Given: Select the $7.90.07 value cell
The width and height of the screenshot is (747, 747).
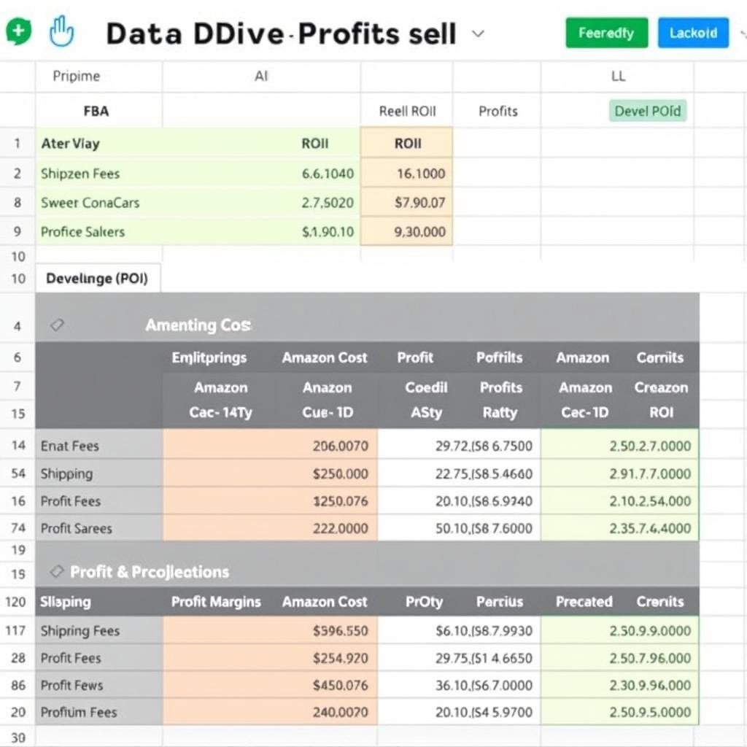Looking at the screenshot, I should coord(406,203).
